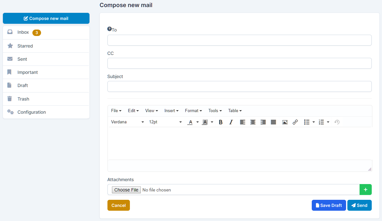Open the Format menu

click(193, 110)
